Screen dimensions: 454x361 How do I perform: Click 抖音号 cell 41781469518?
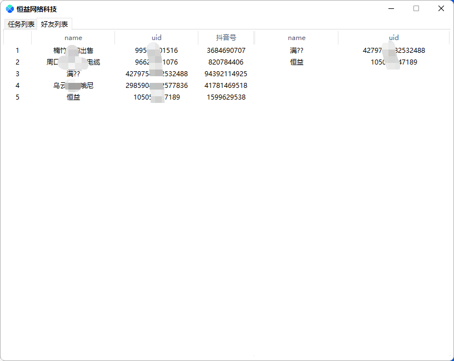[226, 86]
